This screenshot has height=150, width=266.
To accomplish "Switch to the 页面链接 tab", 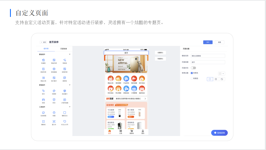I will coord(64,49).
